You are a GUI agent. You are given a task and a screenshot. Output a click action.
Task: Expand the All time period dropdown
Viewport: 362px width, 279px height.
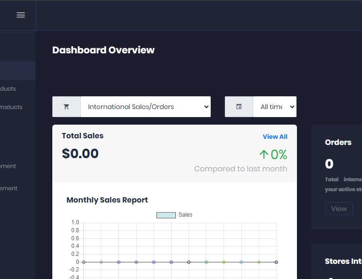[x=274, y=107]
